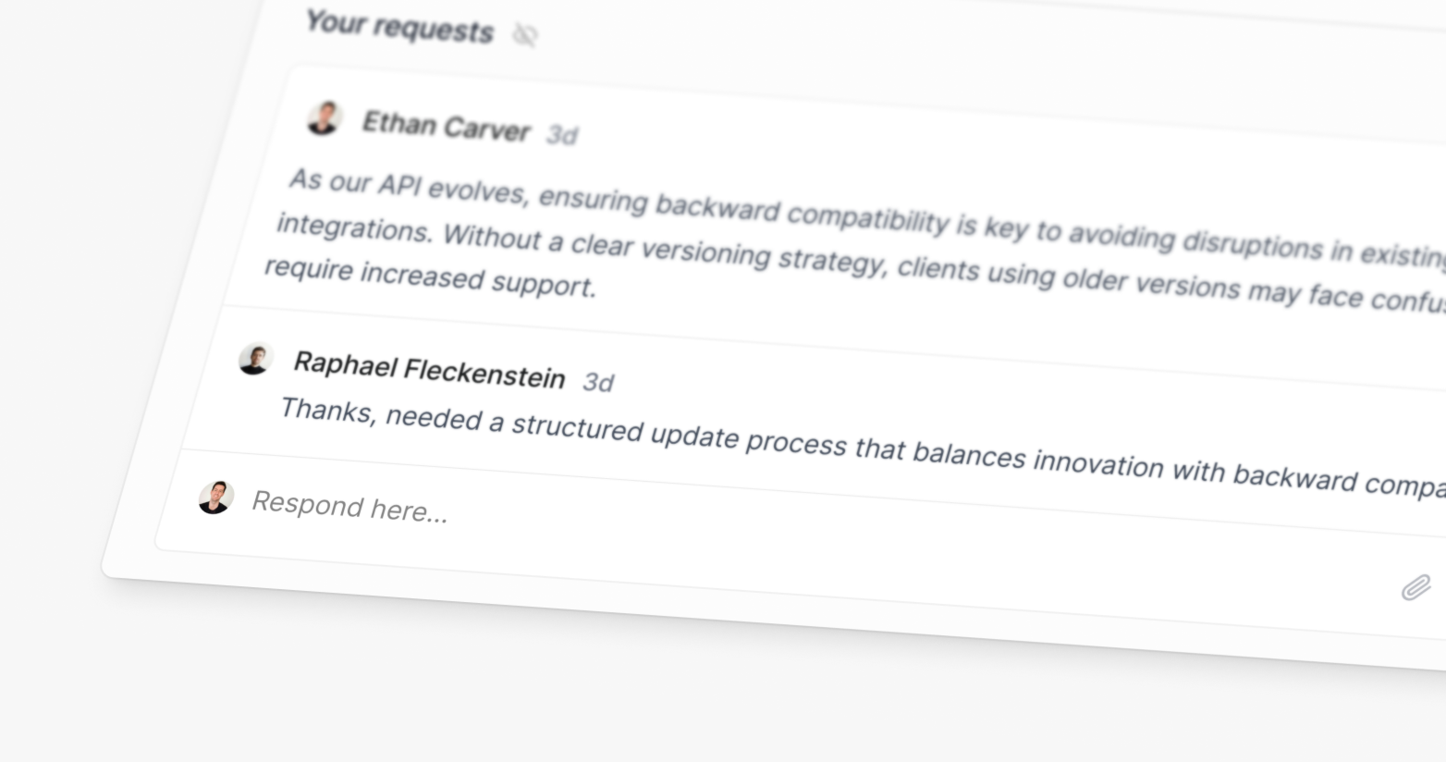1446x762 pixels.
Task: Open Raphael Fleckenstein's avatar photo
Action: [254, 359]
